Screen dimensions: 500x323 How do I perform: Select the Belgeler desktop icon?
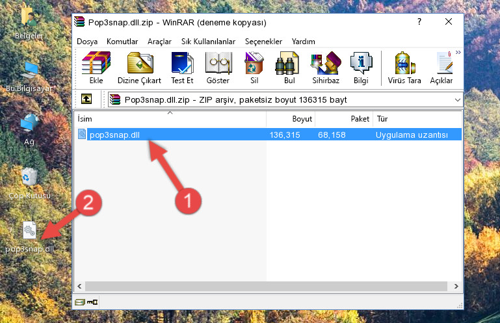coord(29,22)
